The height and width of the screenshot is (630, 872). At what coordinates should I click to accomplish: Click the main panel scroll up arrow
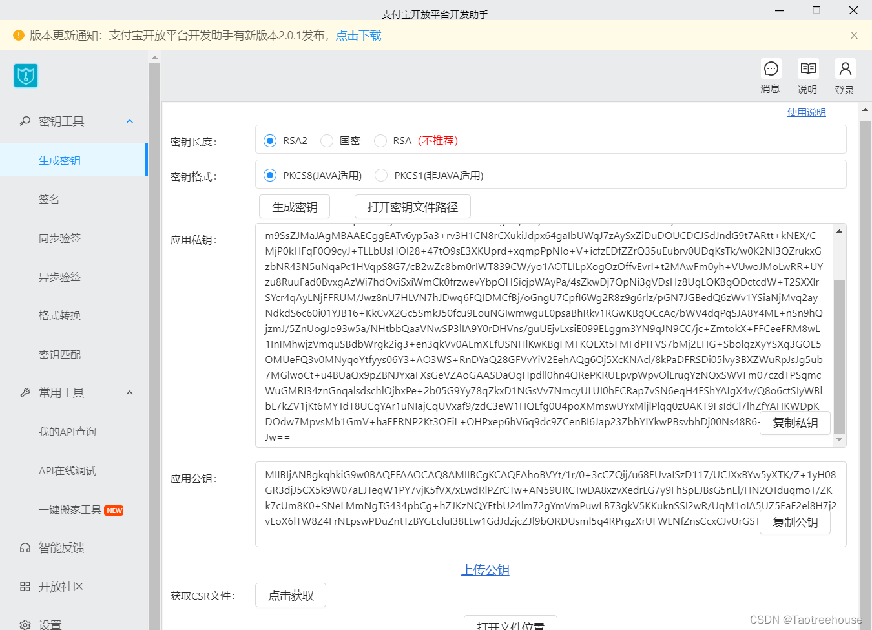(866, 110)
